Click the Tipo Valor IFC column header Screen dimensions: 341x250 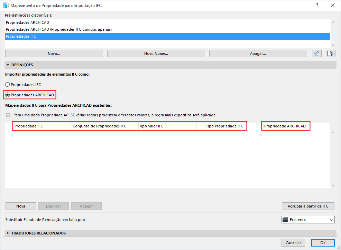[x=167, y=126]
